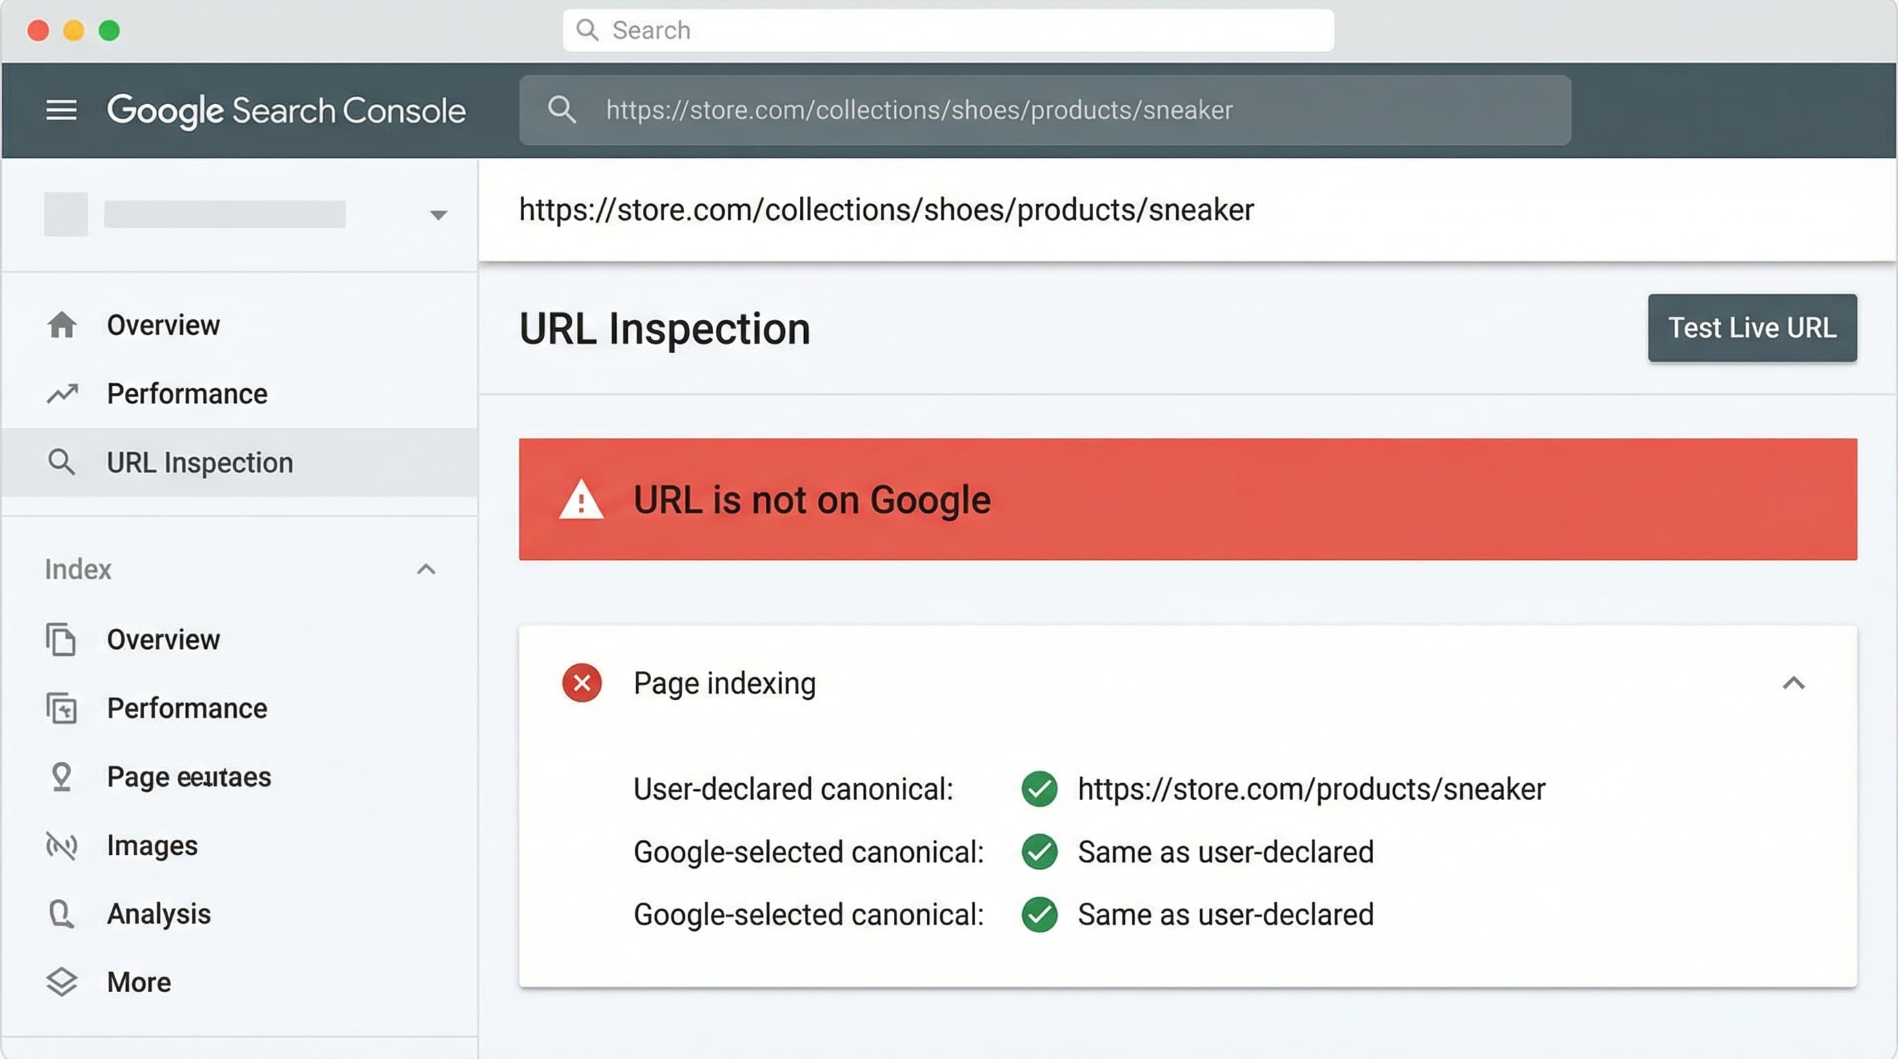Click the yellow traffic-light window control
This screenshot has height=1059, width=1898.
[73, 30]
